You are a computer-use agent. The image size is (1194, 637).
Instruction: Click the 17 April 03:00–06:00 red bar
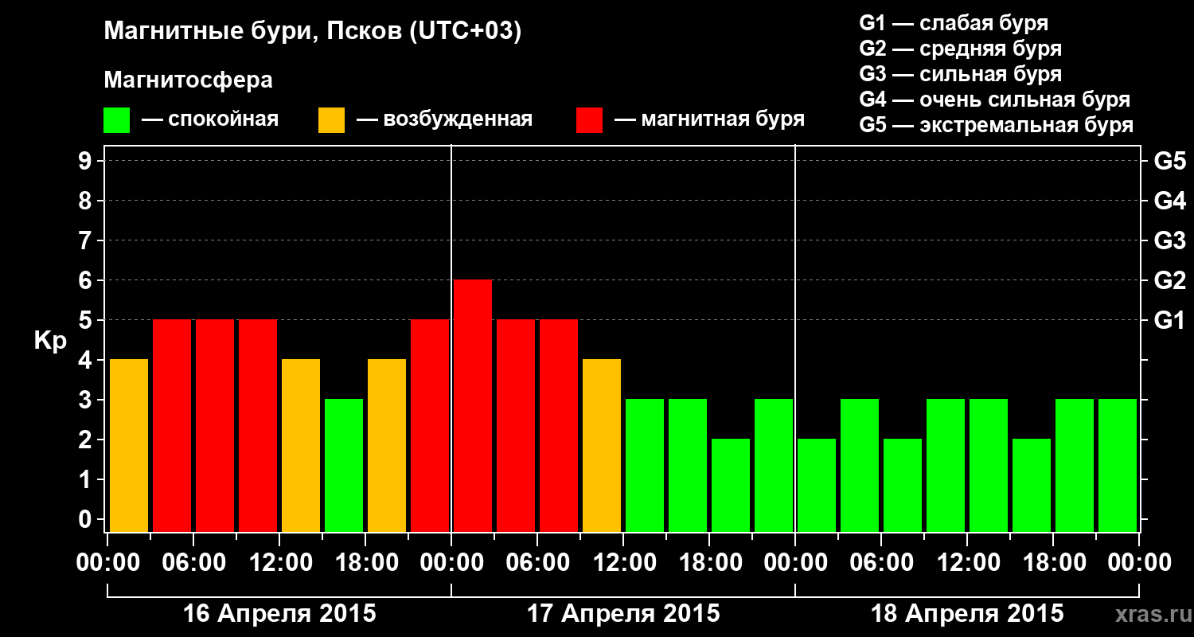click(x=516, y=425)
